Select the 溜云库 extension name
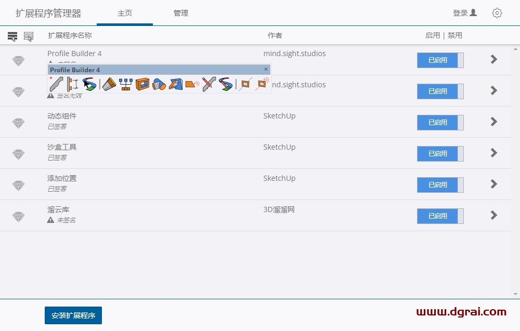The width and height of the screenshot is (520, 331). pos(58,210)
